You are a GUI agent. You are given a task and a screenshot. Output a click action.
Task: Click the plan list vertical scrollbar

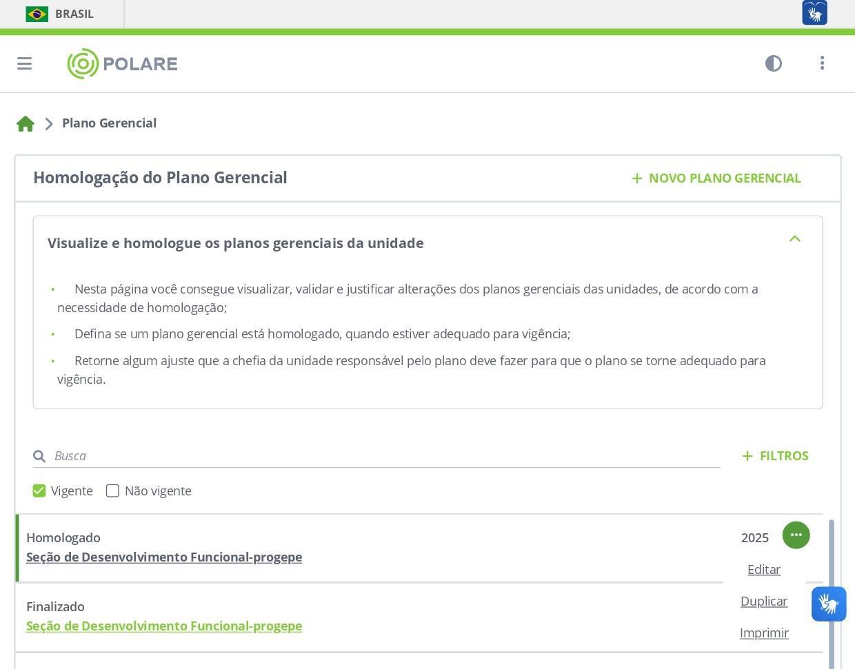pos(831,593)
